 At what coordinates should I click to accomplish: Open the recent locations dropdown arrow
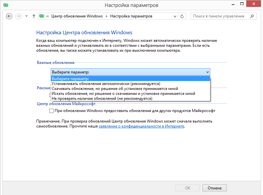pos(26,16)
